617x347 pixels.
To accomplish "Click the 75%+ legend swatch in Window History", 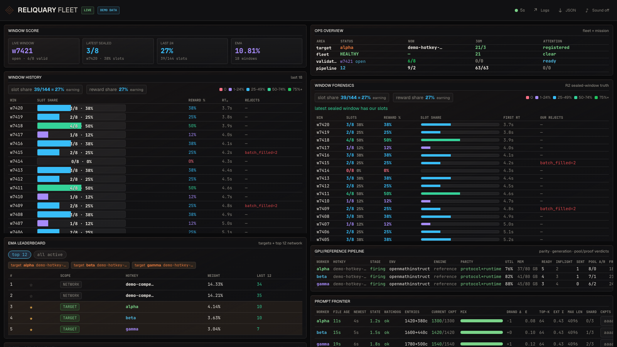I will [x=290, y=89].
